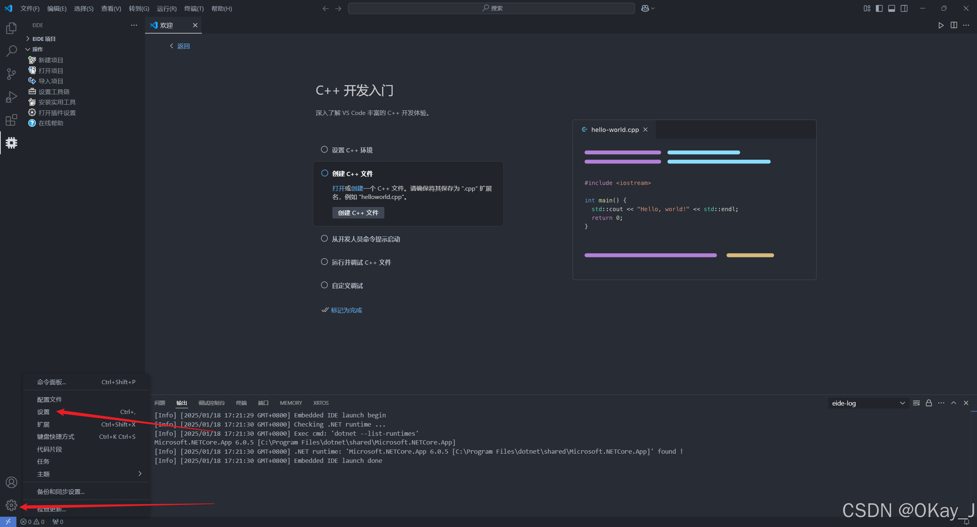Click the EIDE chip icon in activity bar
The image size is (977, 527).
tap(11, 143)
